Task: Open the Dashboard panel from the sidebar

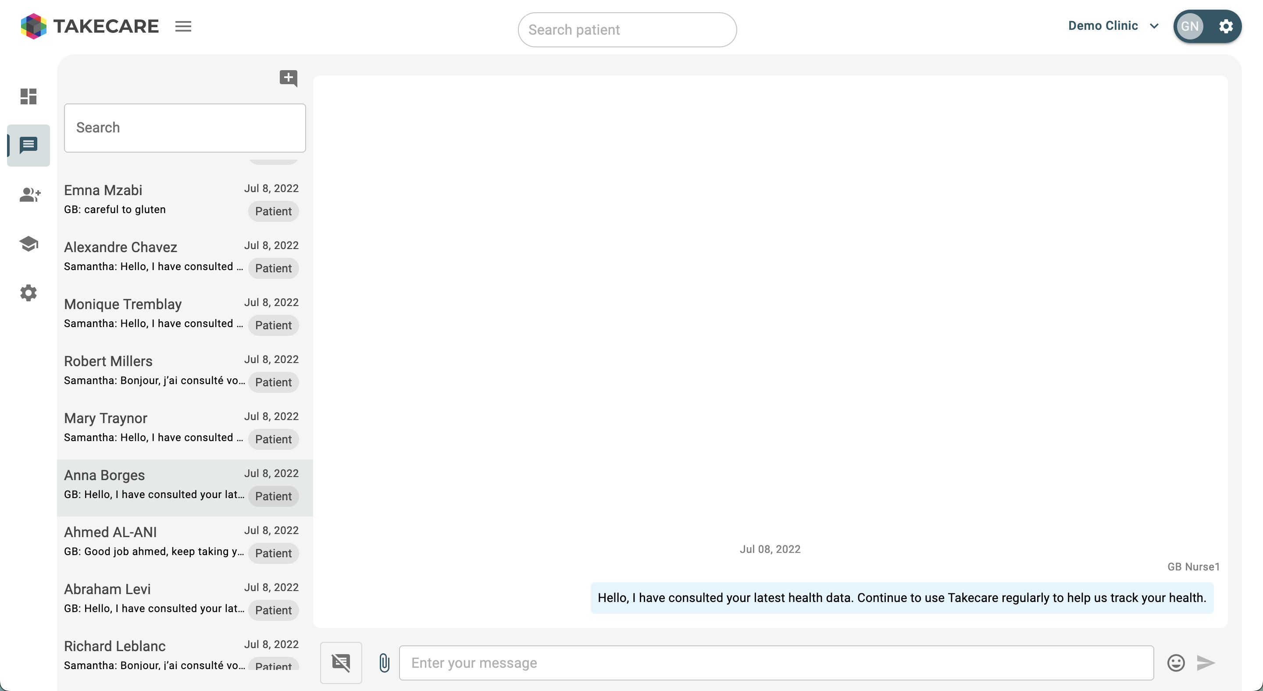Action: pyautogui.click(x=28, y=96)
